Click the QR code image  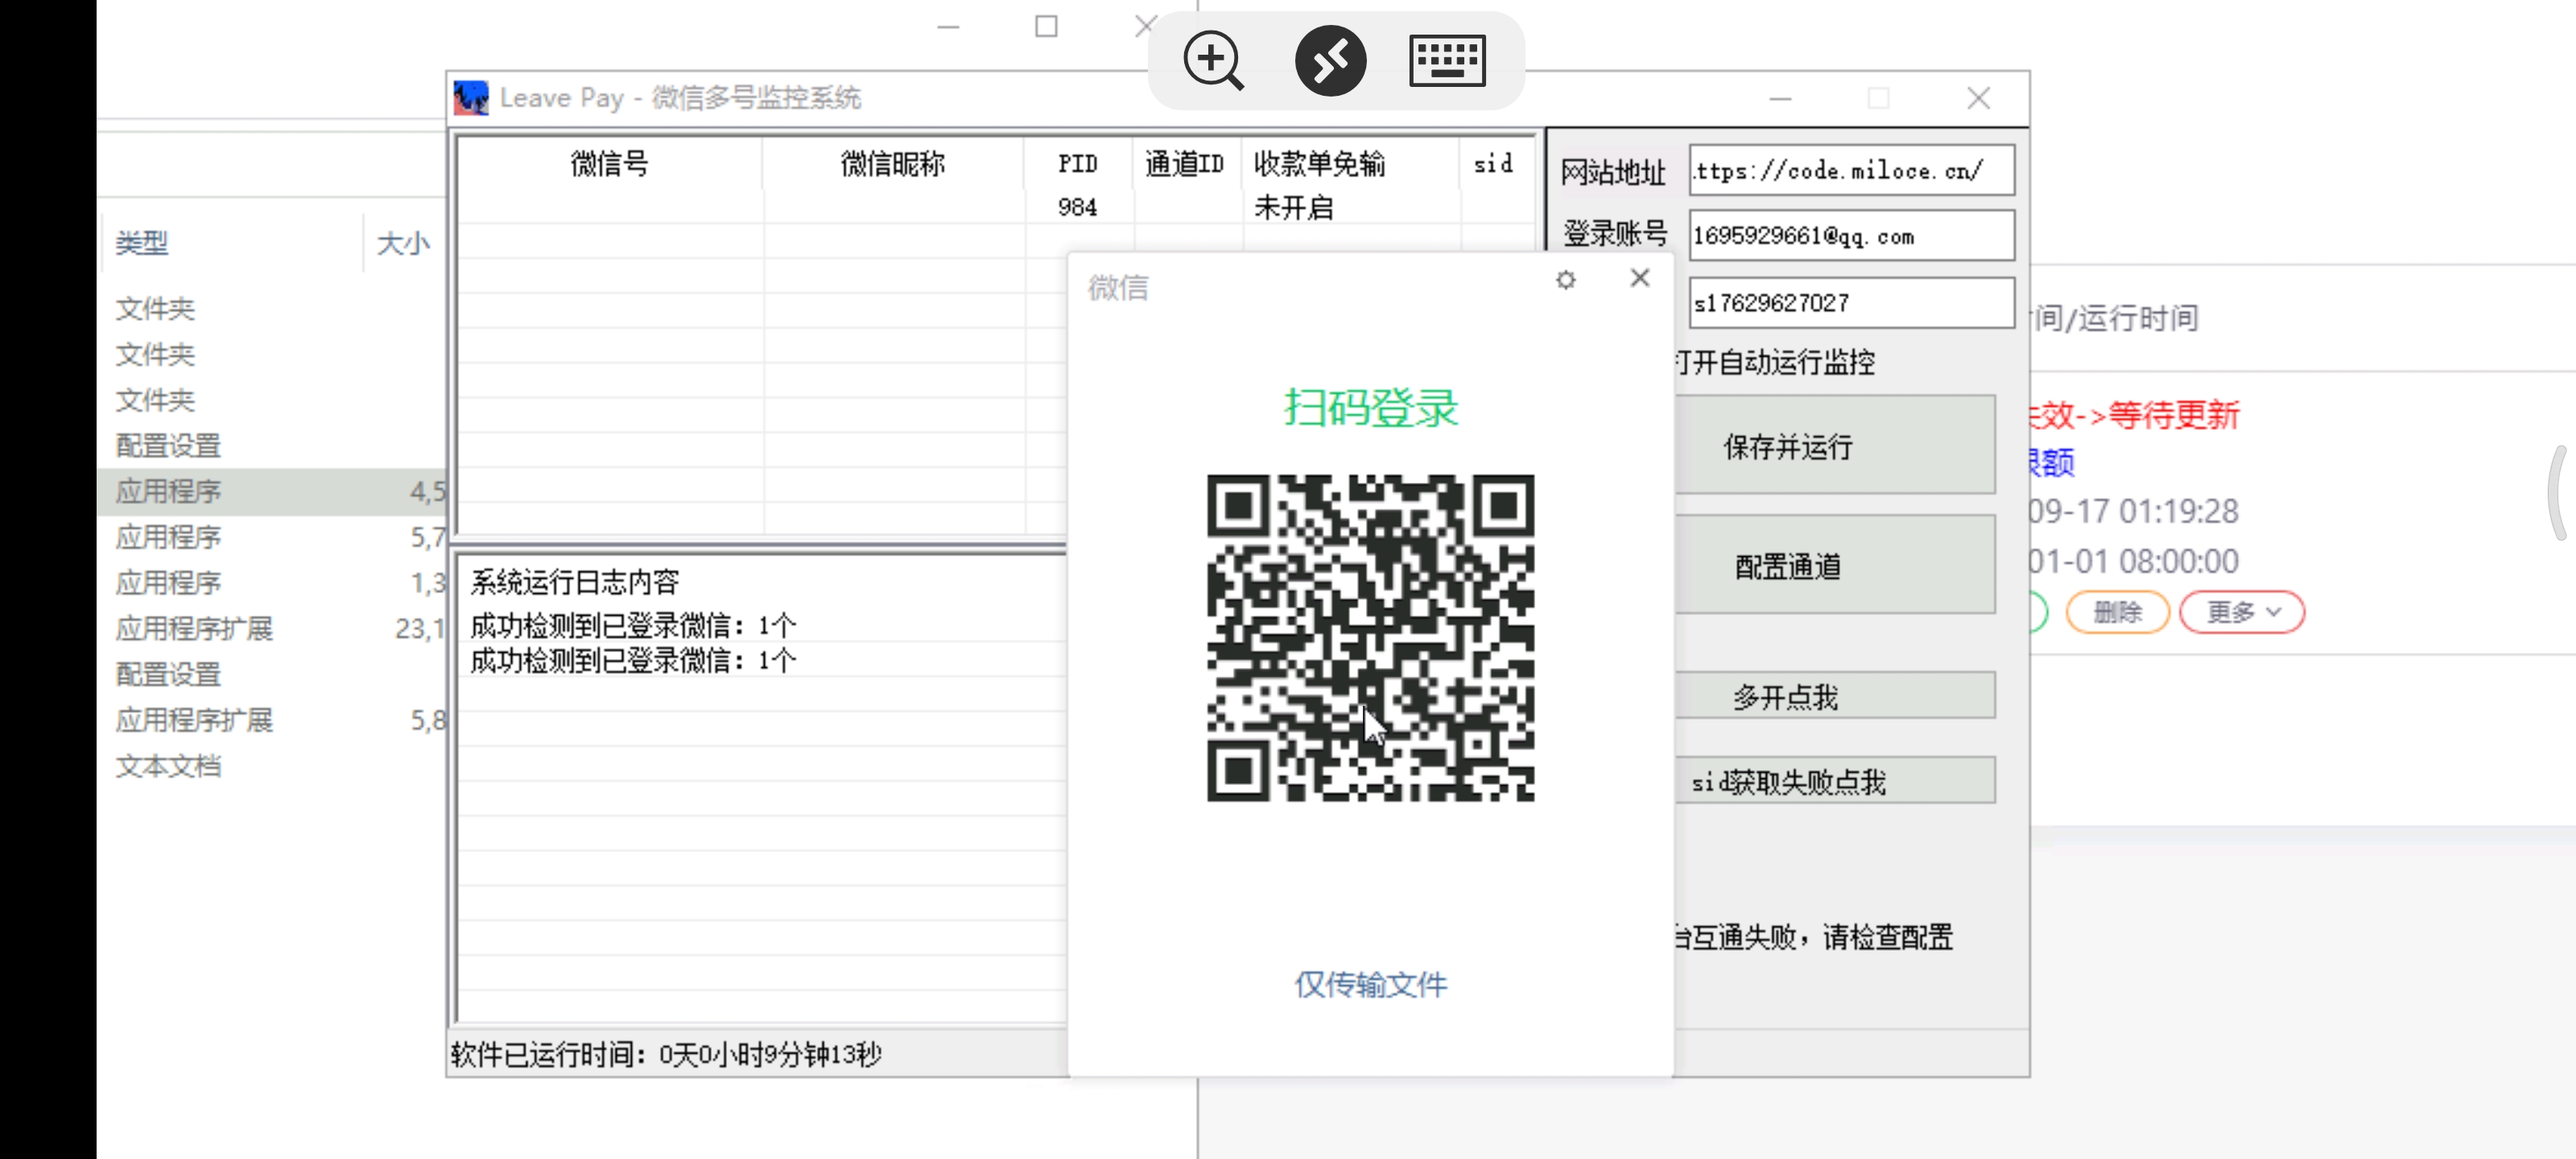click(x=1370, y=637)
